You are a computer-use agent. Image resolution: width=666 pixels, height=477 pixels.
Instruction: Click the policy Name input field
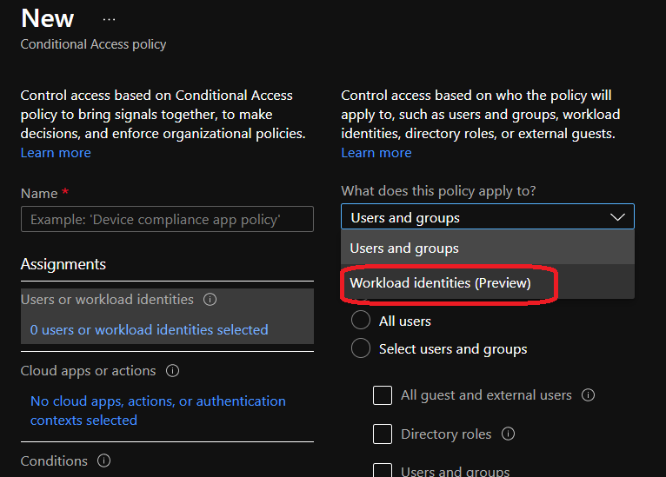[167, 220]
